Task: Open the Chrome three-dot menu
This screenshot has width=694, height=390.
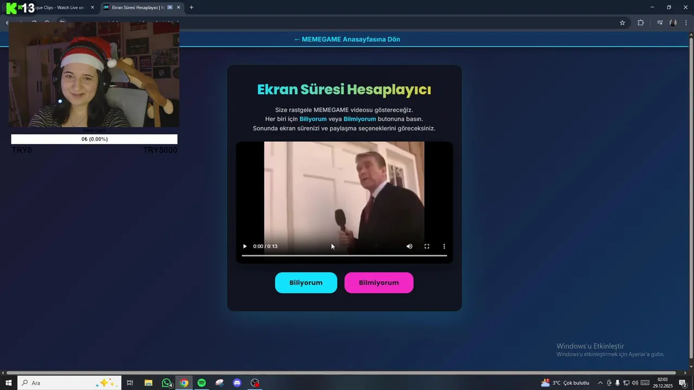Action: click(686, 23)
